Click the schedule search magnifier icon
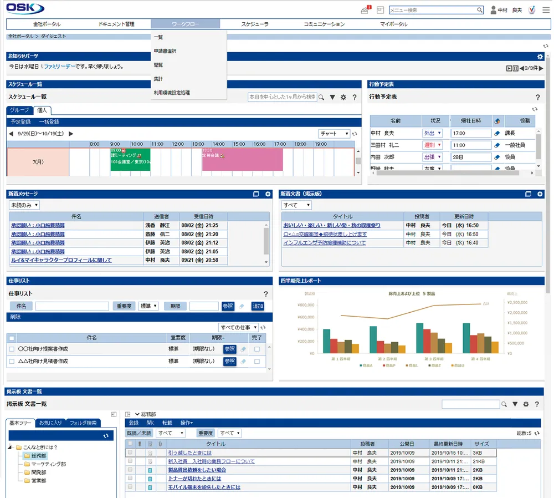The width and height of the screenshot is (554, 498). [321, 97]
